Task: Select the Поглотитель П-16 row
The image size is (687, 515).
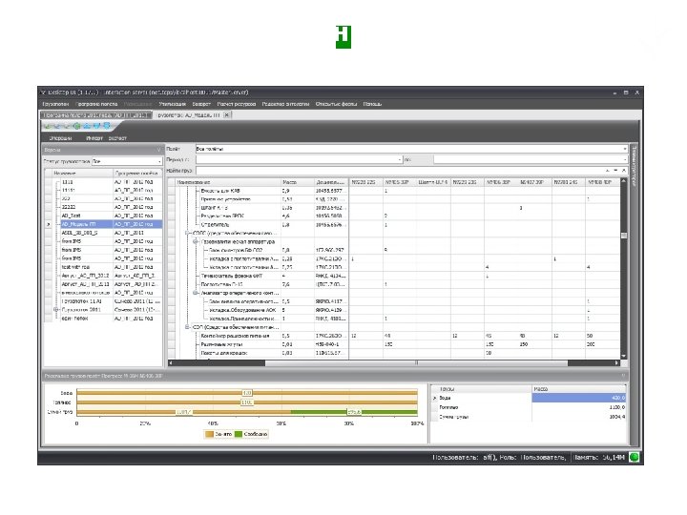Action: (x=394, y=284)
